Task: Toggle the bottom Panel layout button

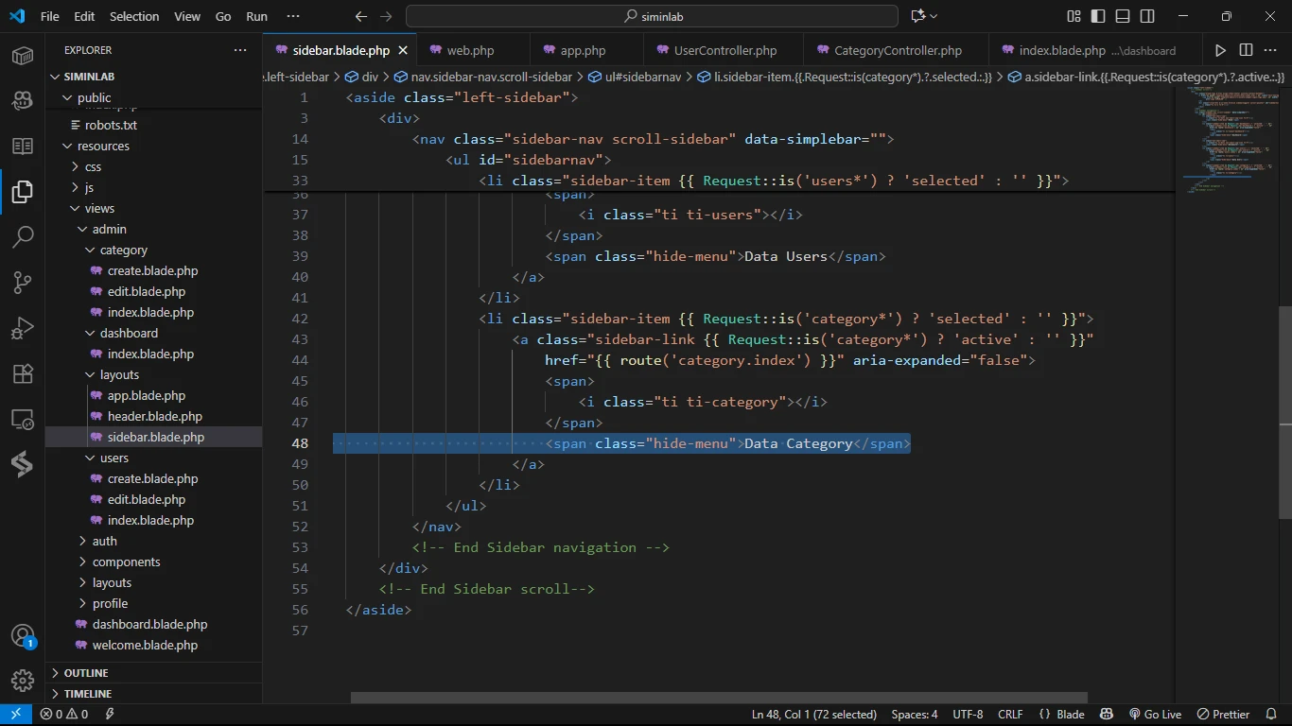Action: tap(1123, 16)
